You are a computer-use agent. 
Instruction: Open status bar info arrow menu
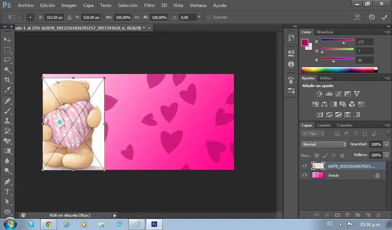tap(115, 215)
